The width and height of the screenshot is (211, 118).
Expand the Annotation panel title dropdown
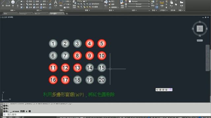tap(62, 10)
